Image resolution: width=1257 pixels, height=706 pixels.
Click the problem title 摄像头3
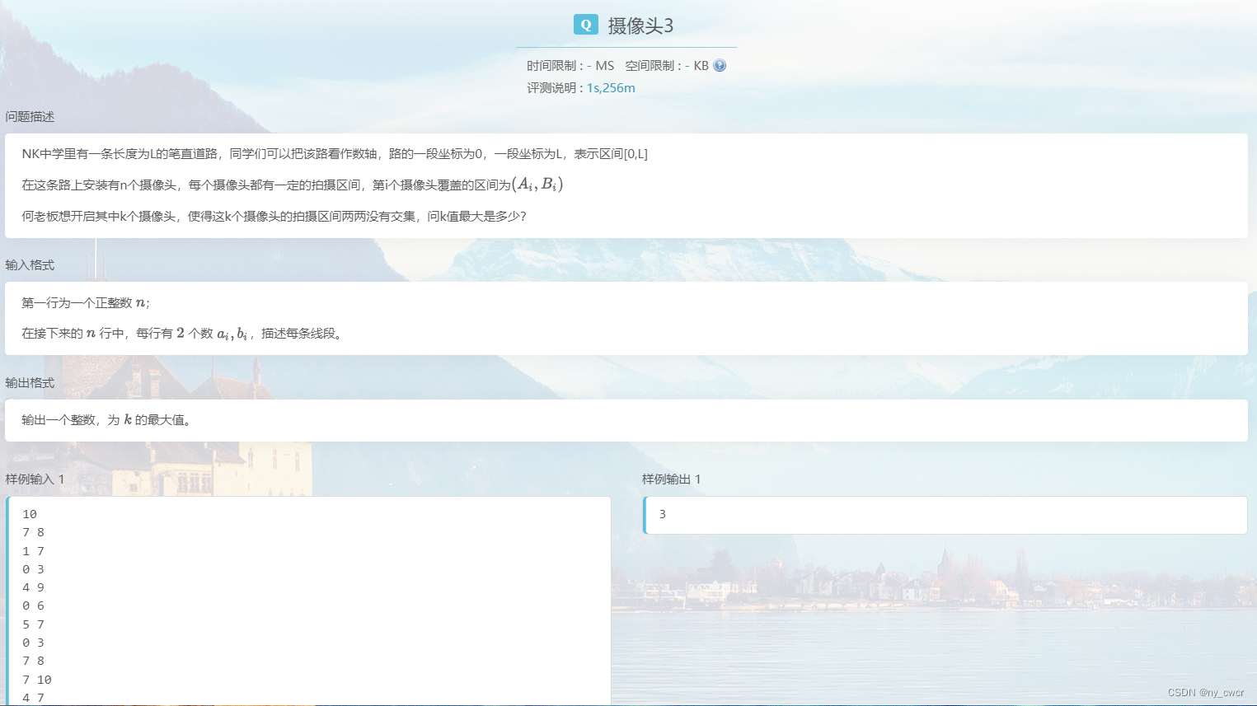click(640, 26)
